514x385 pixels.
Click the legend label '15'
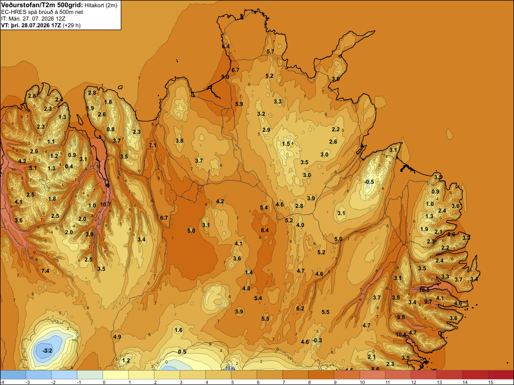click(490, 382)
